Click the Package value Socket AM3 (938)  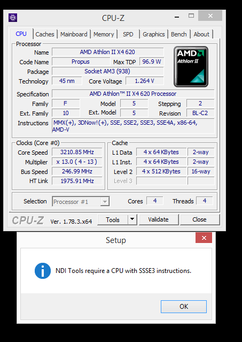click(x=107, y=71)
